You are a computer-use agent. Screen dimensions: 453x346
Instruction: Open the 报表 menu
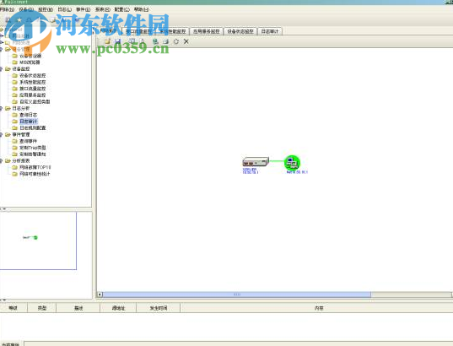click(x=103, y=9)
